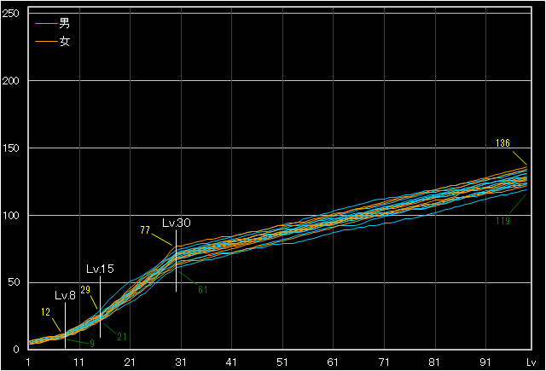
Task: Select the Lv.30 marker label
Action: click(x=177, y=223)
